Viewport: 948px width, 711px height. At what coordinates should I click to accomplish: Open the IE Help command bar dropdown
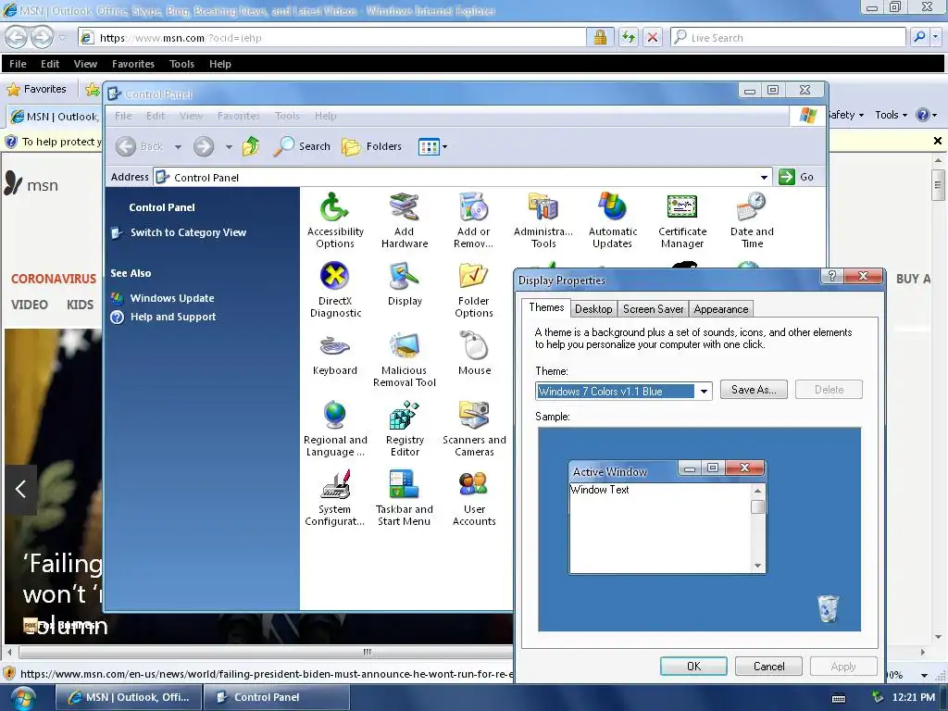coord(926,115)
